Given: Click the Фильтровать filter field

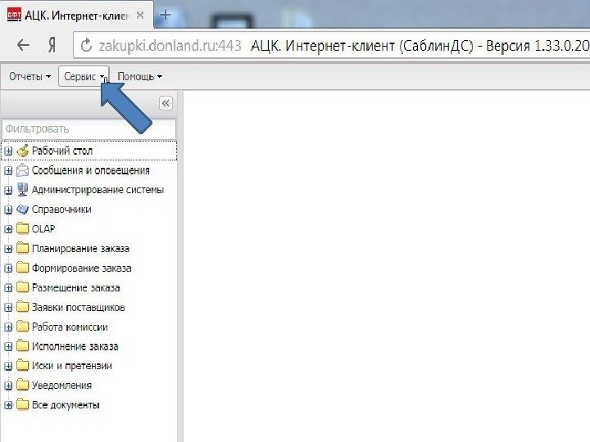Looking at the screenshot, I should [88, 129].
